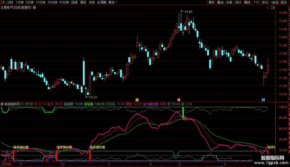Click the 15.65 high price label

[x=188, y=12]
